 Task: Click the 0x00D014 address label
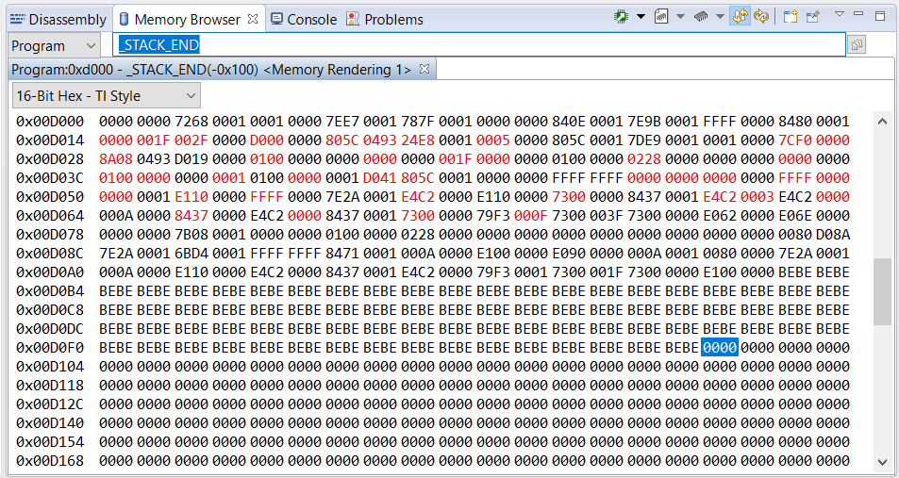click(50, 140)
